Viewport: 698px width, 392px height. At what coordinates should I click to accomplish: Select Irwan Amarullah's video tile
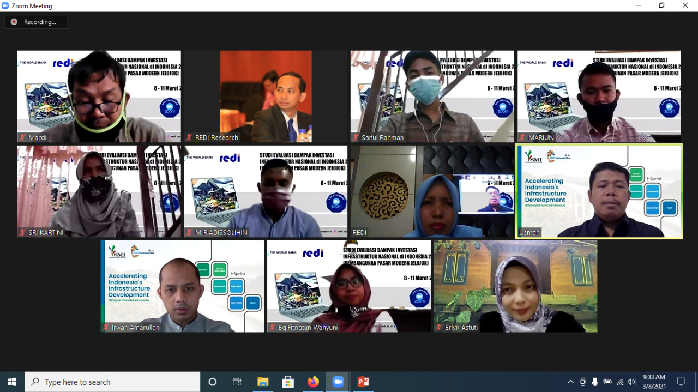[182, 286]
